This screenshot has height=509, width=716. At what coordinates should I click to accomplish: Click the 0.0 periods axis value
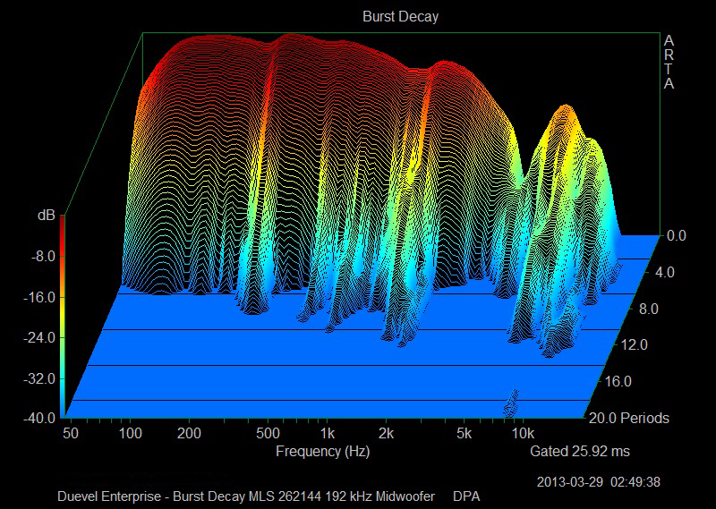tap(677, 235)
